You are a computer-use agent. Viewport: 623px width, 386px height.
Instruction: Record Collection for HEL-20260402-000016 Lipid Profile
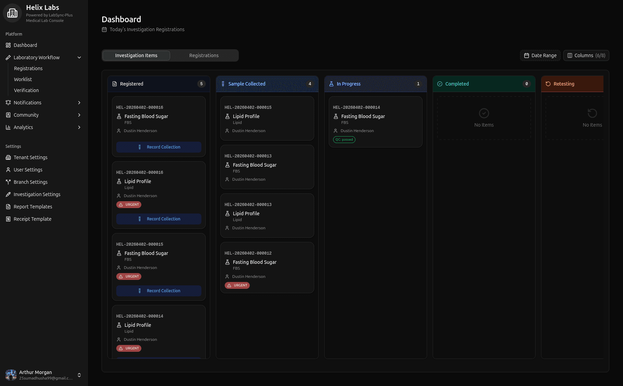[159, 219]
